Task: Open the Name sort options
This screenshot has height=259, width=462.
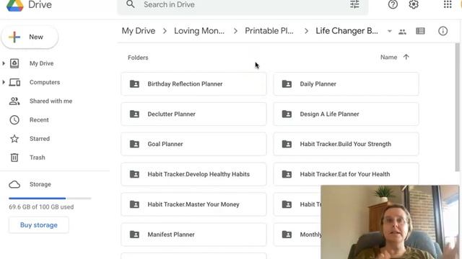Action: coord(388,58)
